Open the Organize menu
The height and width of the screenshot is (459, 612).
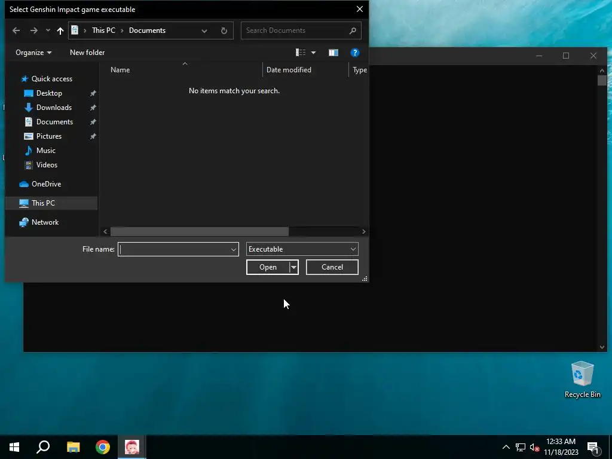[33, 53]
